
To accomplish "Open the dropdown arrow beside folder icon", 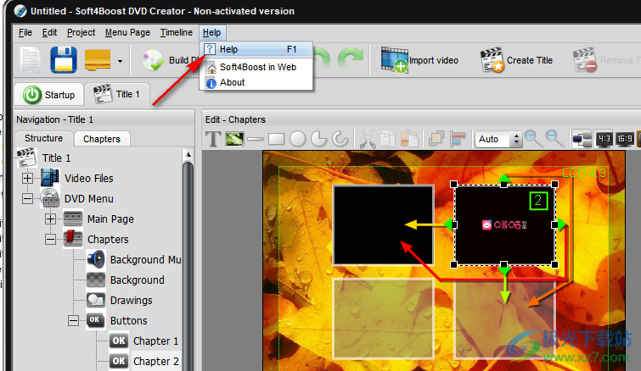I will click(x=120, y=61).
